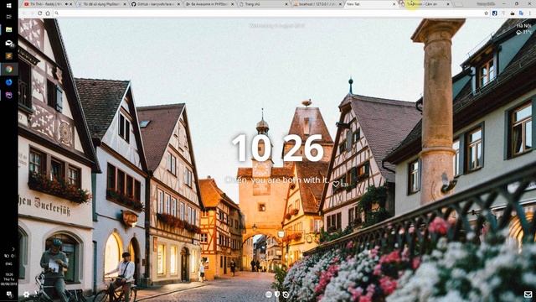Viewport: 536px width, 302px height.
Task: Open Task View on the taskbar
Action: [x=9, y=17]
